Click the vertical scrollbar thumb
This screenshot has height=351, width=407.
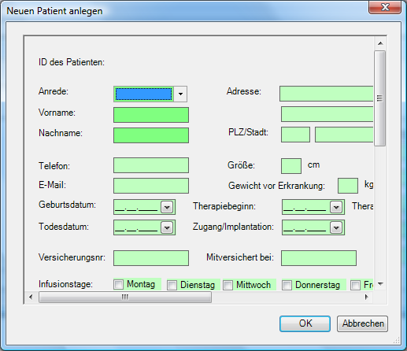[380, 98]
